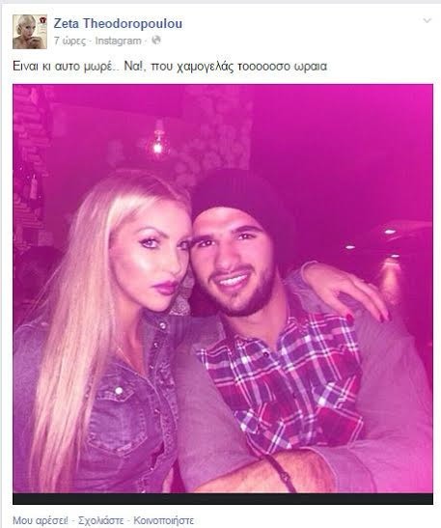The height and width of the screenshot is (528, 441).
Task: Visit the Zeta Theodoropoulou profile name link
Action: (x=118, y=23)
